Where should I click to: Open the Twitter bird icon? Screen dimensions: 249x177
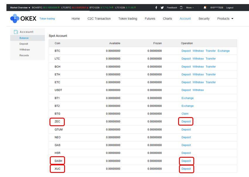tap(162, 8)
